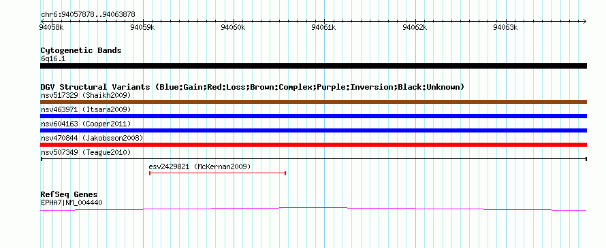Click the nsv470844 (Jakobsson2008) label
Screen dimensions: 606x248
tap(92, 138)
